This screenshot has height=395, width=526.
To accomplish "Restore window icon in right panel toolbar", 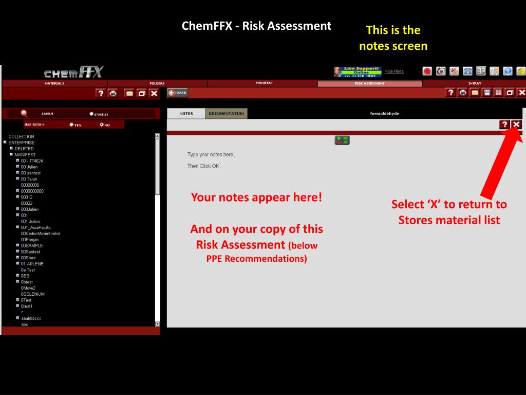I will coord(510,93).
